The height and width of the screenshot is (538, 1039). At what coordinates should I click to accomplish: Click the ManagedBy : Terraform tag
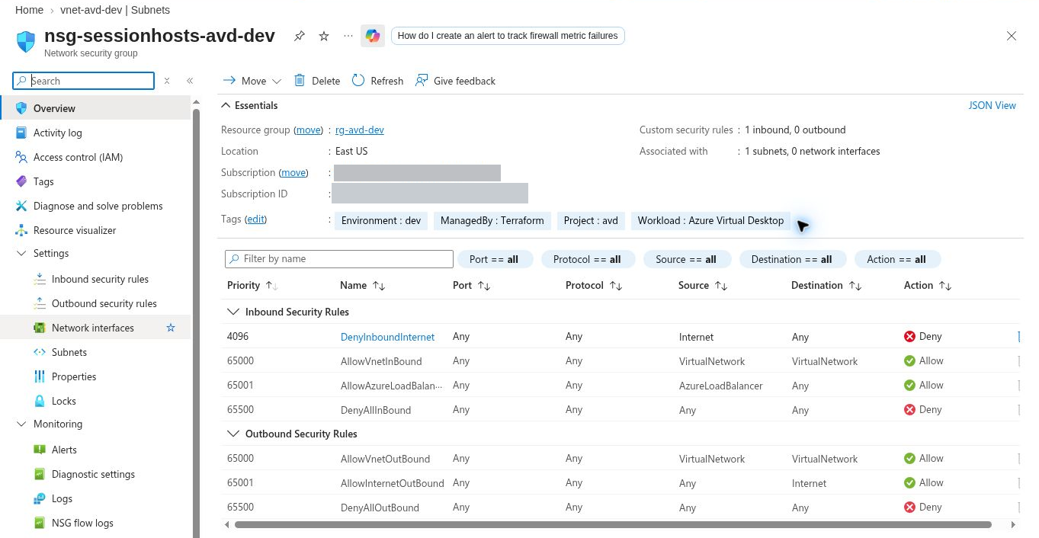(492, 220)
